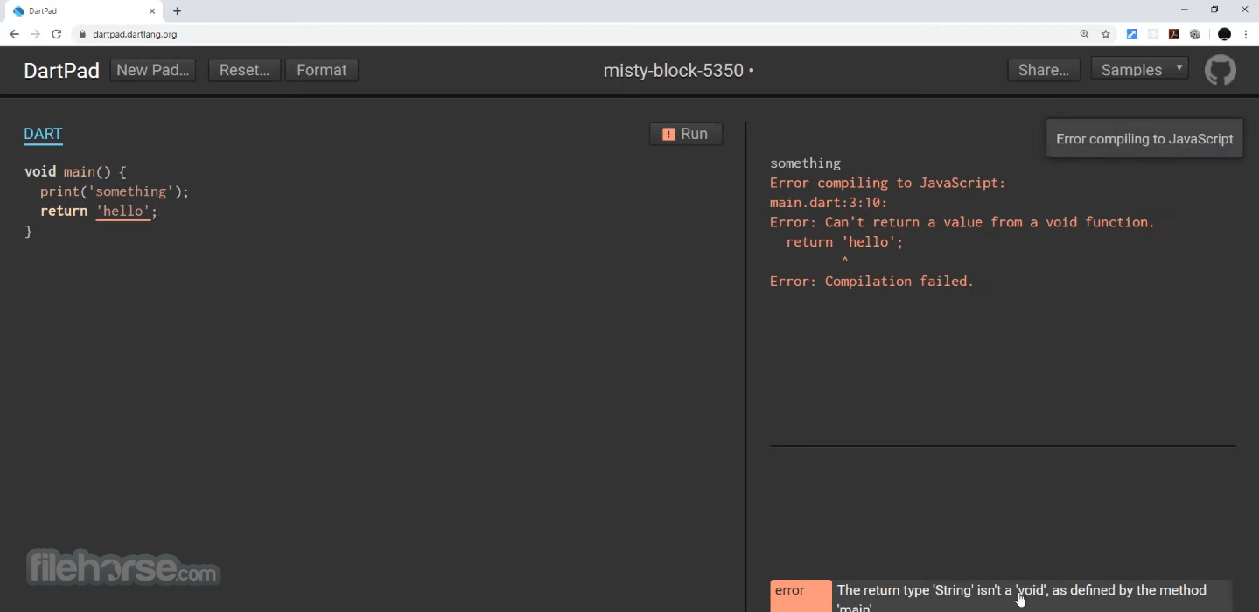The image size is (1259, 612).
Task: Click 'Error compiling to JavaScript:' console line
Action: [x=888, y=183]
